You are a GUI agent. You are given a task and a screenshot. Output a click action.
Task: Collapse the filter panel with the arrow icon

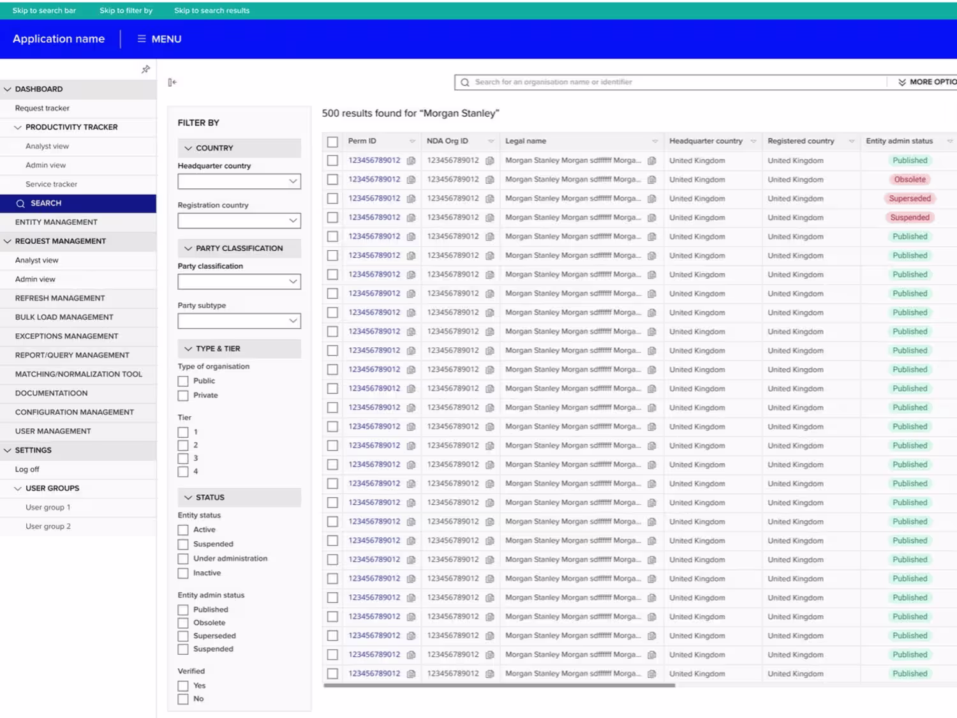[172, 82]
